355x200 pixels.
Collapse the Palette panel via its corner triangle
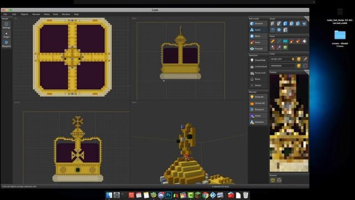point(307,72)
